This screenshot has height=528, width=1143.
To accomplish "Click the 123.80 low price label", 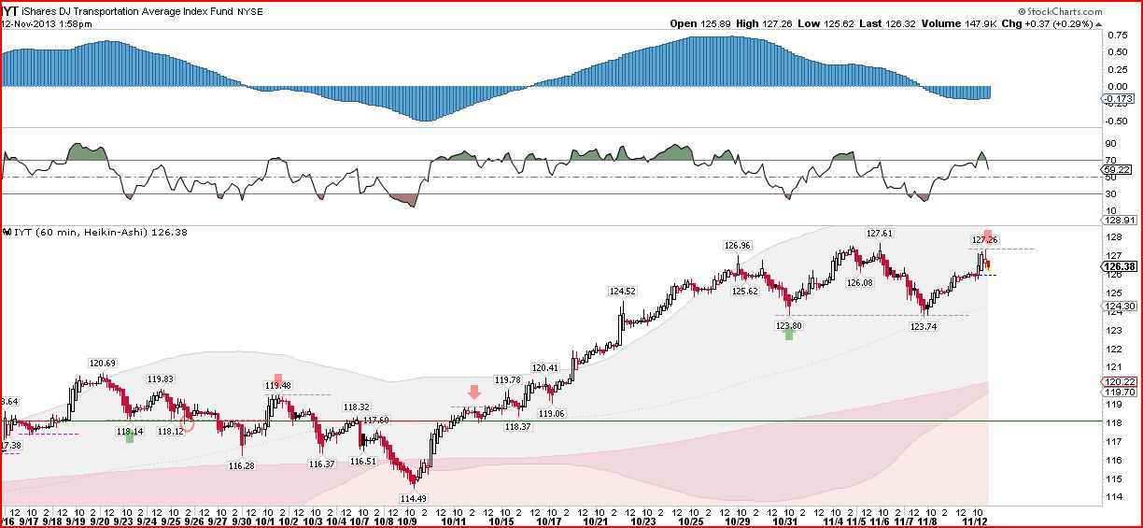I will click(789, 325).
